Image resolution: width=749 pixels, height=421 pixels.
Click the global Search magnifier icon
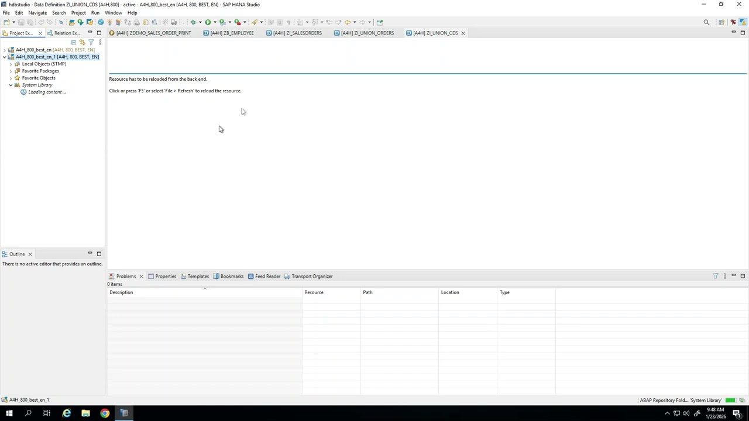pyautogui.click(x=706, y=22)
